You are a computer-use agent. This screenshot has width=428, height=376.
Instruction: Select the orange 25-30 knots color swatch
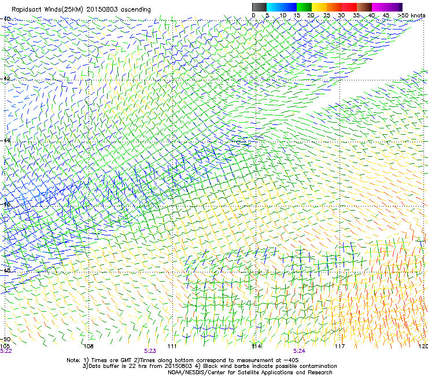coord(334,7)
